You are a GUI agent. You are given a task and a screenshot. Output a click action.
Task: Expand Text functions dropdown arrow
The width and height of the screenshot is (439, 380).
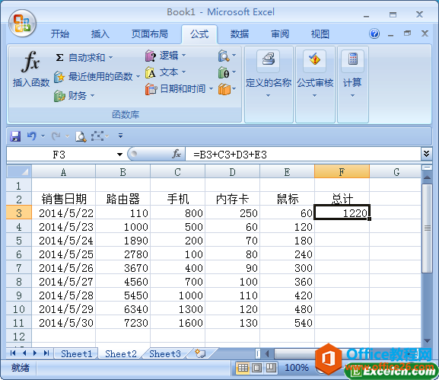[183, 72]
